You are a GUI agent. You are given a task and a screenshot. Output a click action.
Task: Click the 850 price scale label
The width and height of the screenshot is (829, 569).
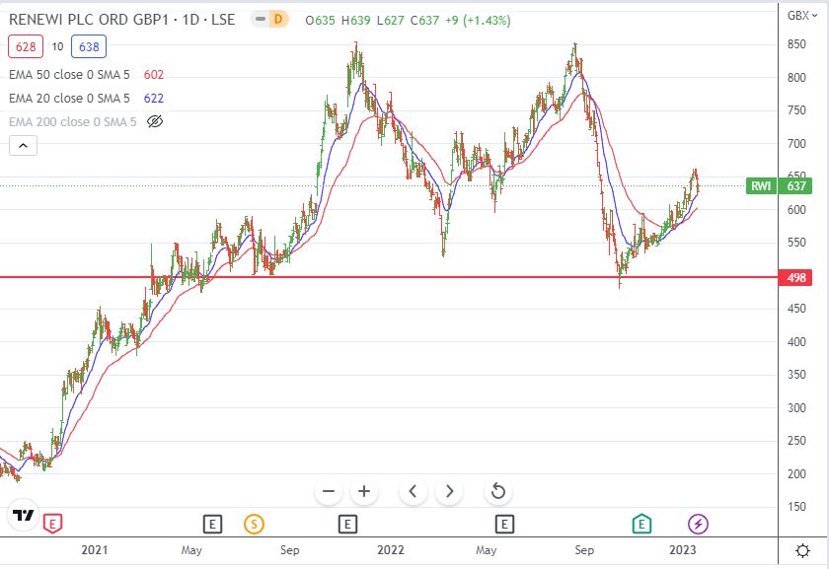796,44
